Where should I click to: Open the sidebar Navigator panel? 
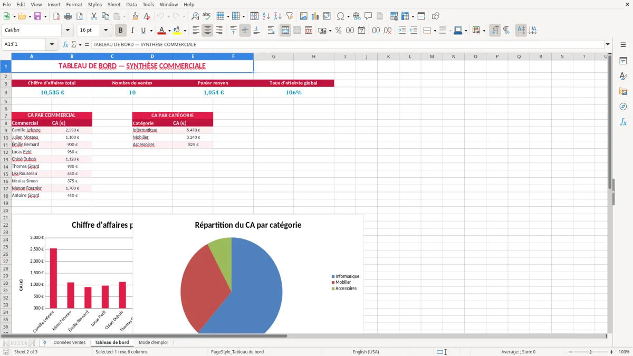pos(623,107)
